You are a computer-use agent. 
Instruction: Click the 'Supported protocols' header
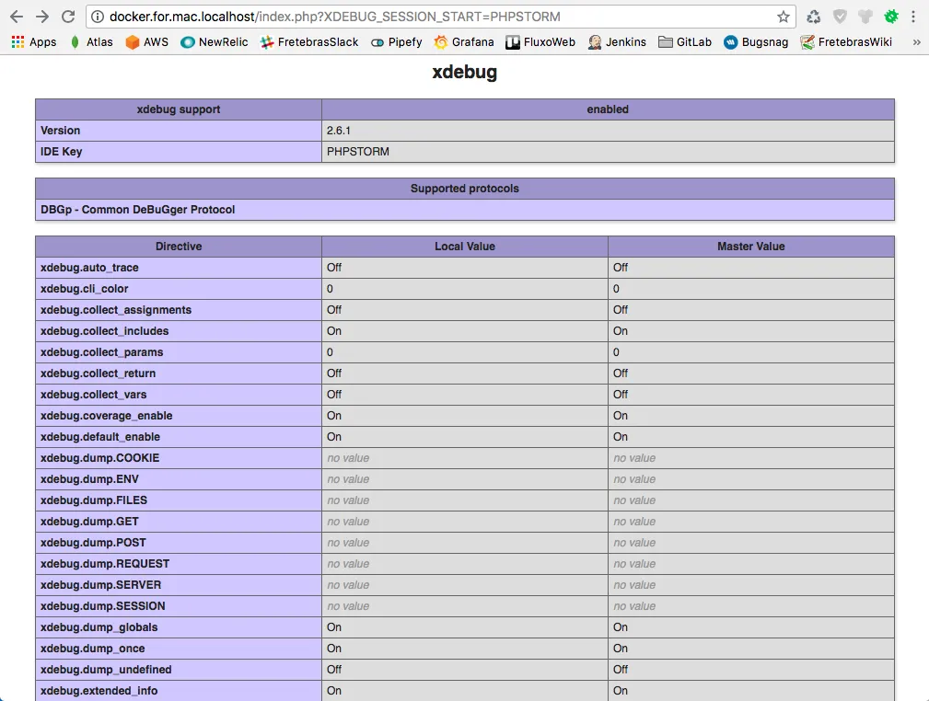[464, 189]
